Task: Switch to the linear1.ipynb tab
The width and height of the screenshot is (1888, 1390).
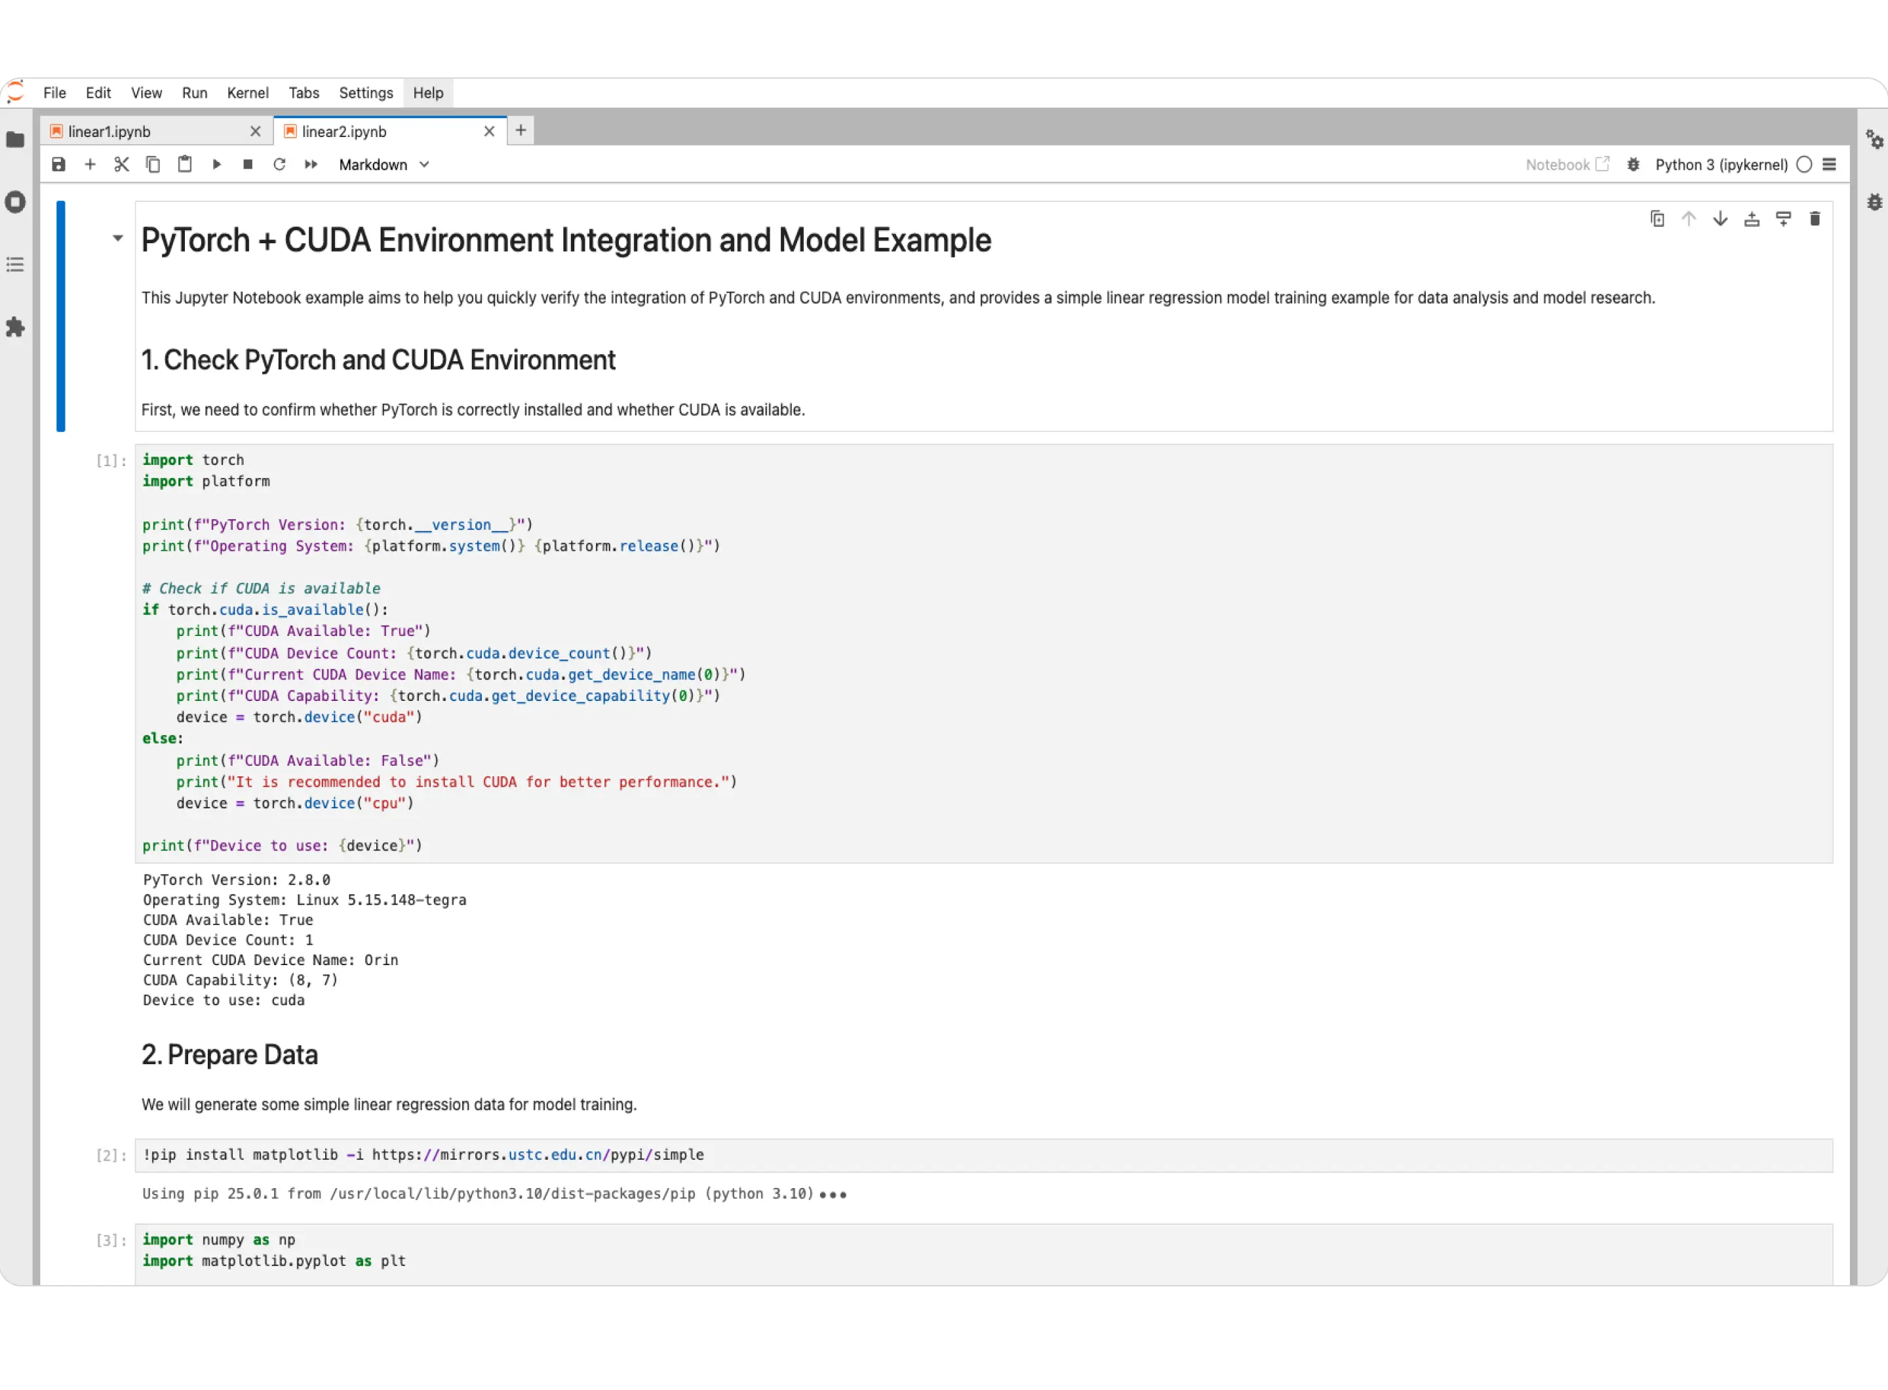Action: click(x=109, y=132)
